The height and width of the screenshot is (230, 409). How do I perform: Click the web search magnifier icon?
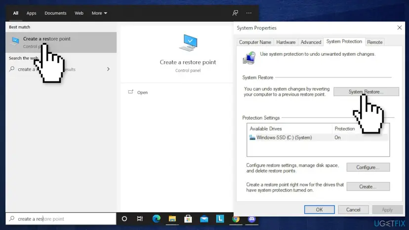click(12, 69)
